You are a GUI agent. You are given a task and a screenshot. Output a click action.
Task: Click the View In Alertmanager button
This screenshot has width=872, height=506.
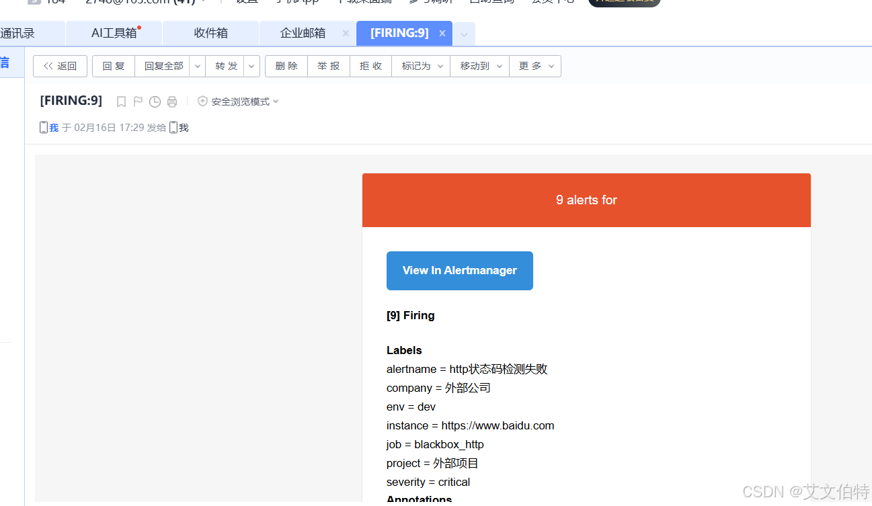tap(460, 271)
